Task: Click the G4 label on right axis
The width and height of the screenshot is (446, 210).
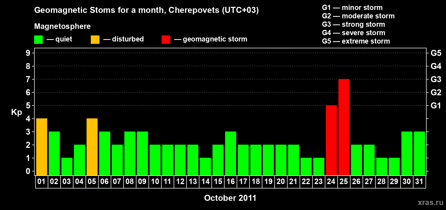Action: (436, 66)
